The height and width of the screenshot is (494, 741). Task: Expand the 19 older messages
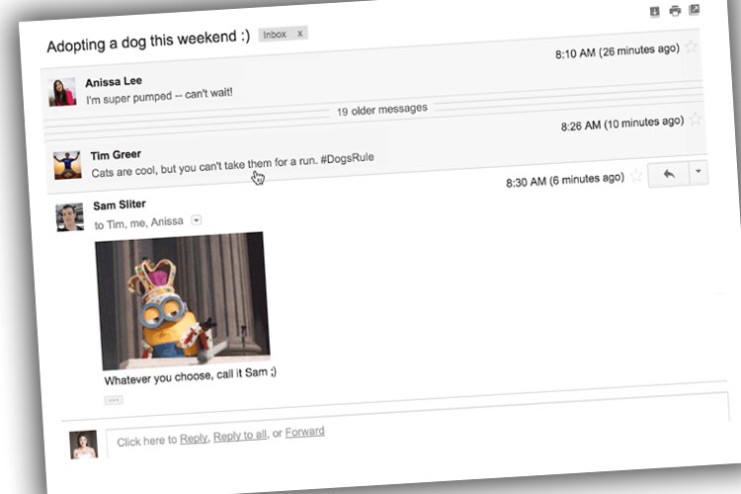click(x=381, y=110)
